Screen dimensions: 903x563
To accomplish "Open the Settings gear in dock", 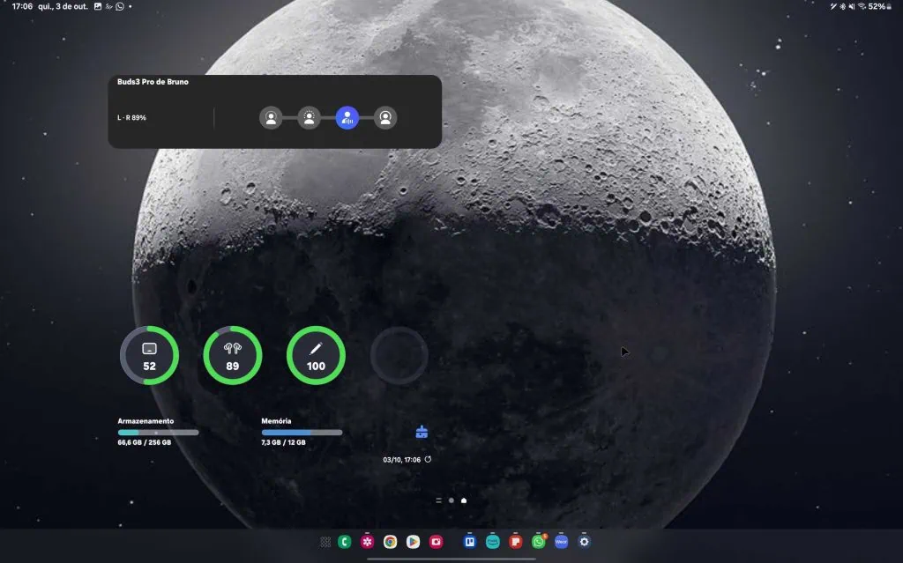I will tap(584, 542).
